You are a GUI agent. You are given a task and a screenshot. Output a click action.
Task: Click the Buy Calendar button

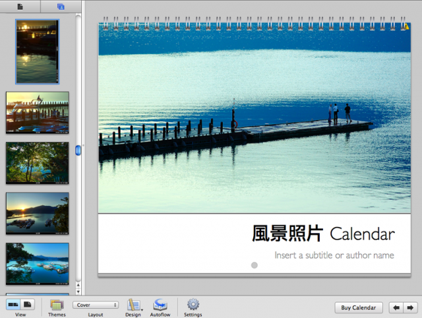[359, 307]
